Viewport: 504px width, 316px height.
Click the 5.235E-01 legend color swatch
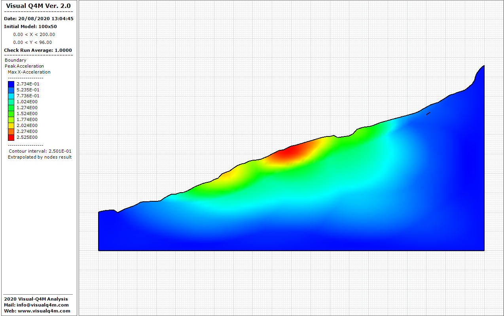[x=11, y=90]
